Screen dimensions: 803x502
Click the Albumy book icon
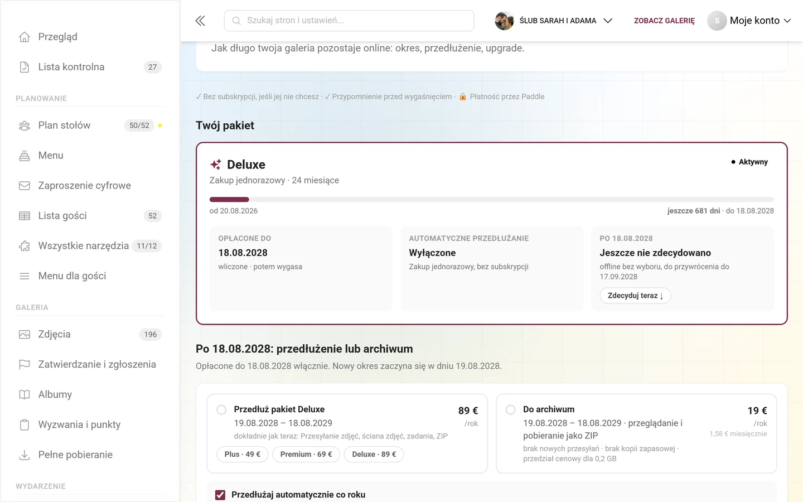point(25,395)
